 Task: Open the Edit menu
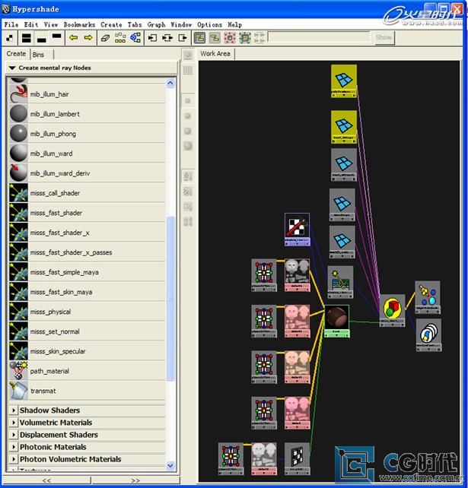31,24
